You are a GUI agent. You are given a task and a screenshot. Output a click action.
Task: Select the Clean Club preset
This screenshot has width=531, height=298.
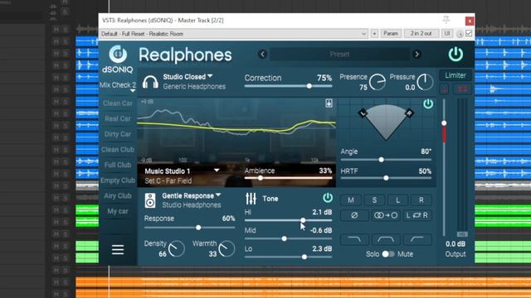pyautogui.click(x=118, y=149)
